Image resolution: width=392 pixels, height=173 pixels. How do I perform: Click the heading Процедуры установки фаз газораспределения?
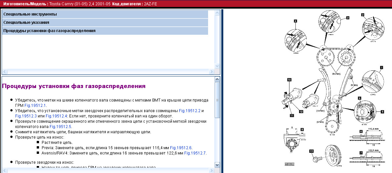(x=74, y=86)
